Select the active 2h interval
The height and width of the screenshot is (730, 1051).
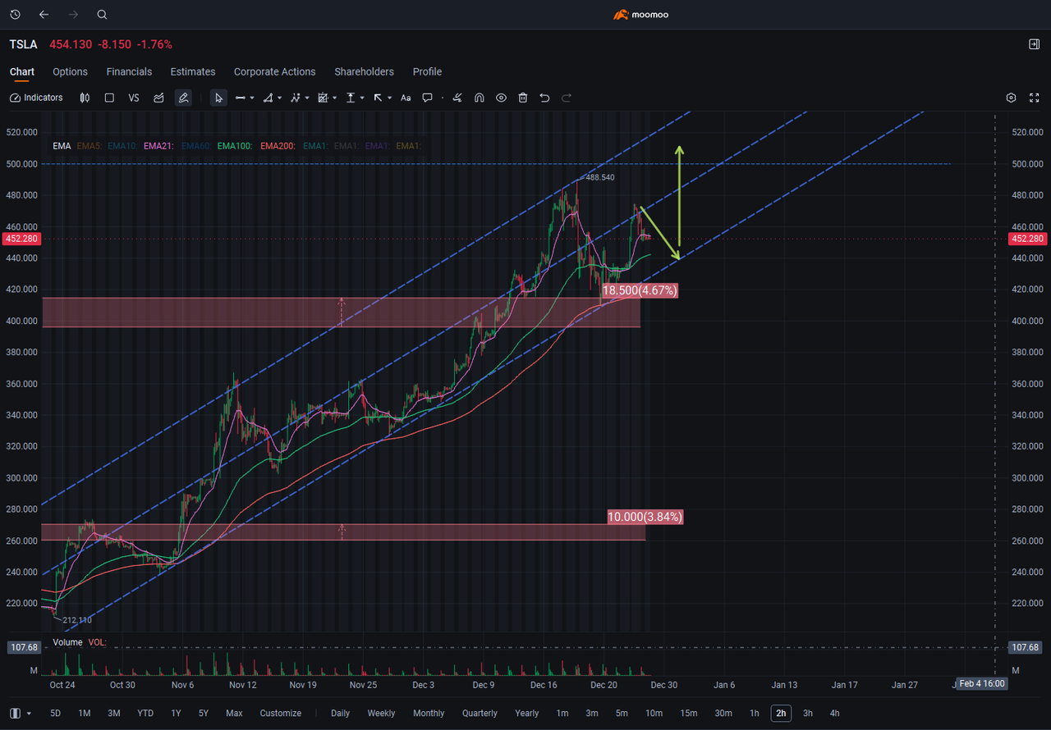click(781, 714)
